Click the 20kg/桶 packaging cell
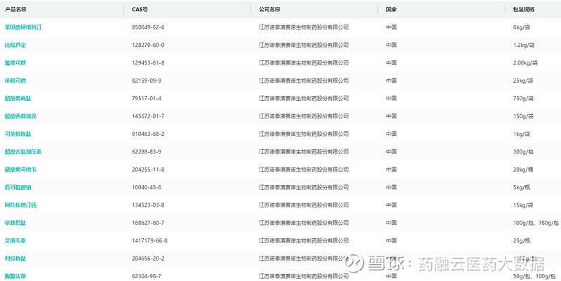This screenshot has height=281, width=561. tap(523, 170)
